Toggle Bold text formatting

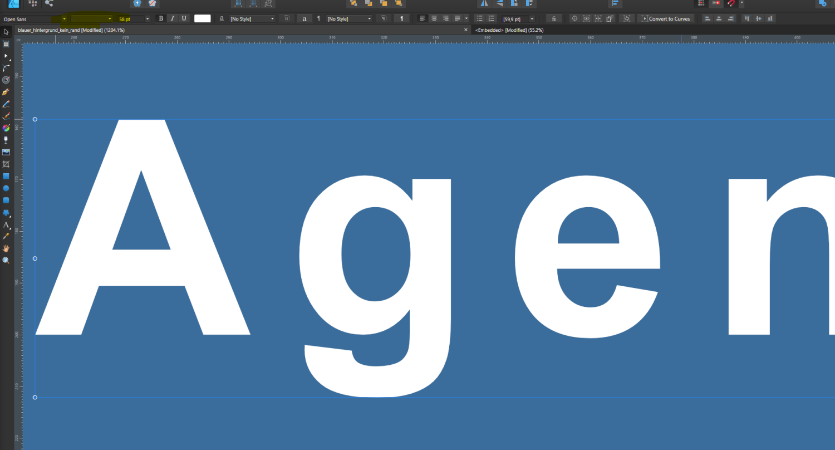(x=161, y=19)
